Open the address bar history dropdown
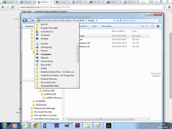 coord(114,21)
